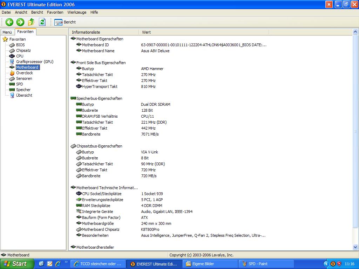Select the Bauform (Form Factor) row

tap(112, 218)
